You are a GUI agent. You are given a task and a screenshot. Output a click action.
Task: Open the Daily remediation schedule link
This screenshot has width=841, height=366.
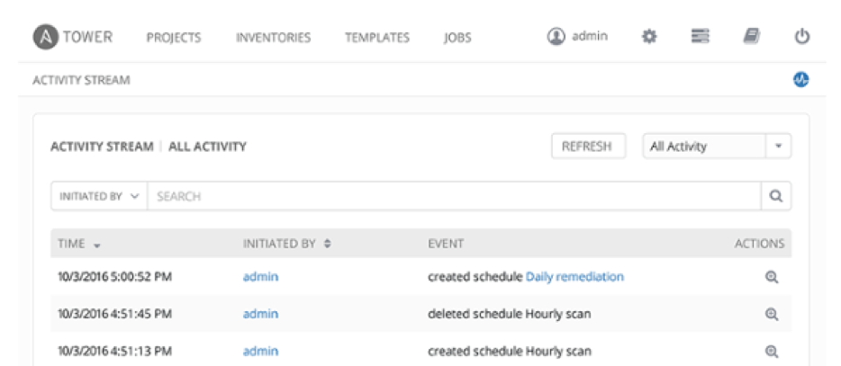point(574,277)
